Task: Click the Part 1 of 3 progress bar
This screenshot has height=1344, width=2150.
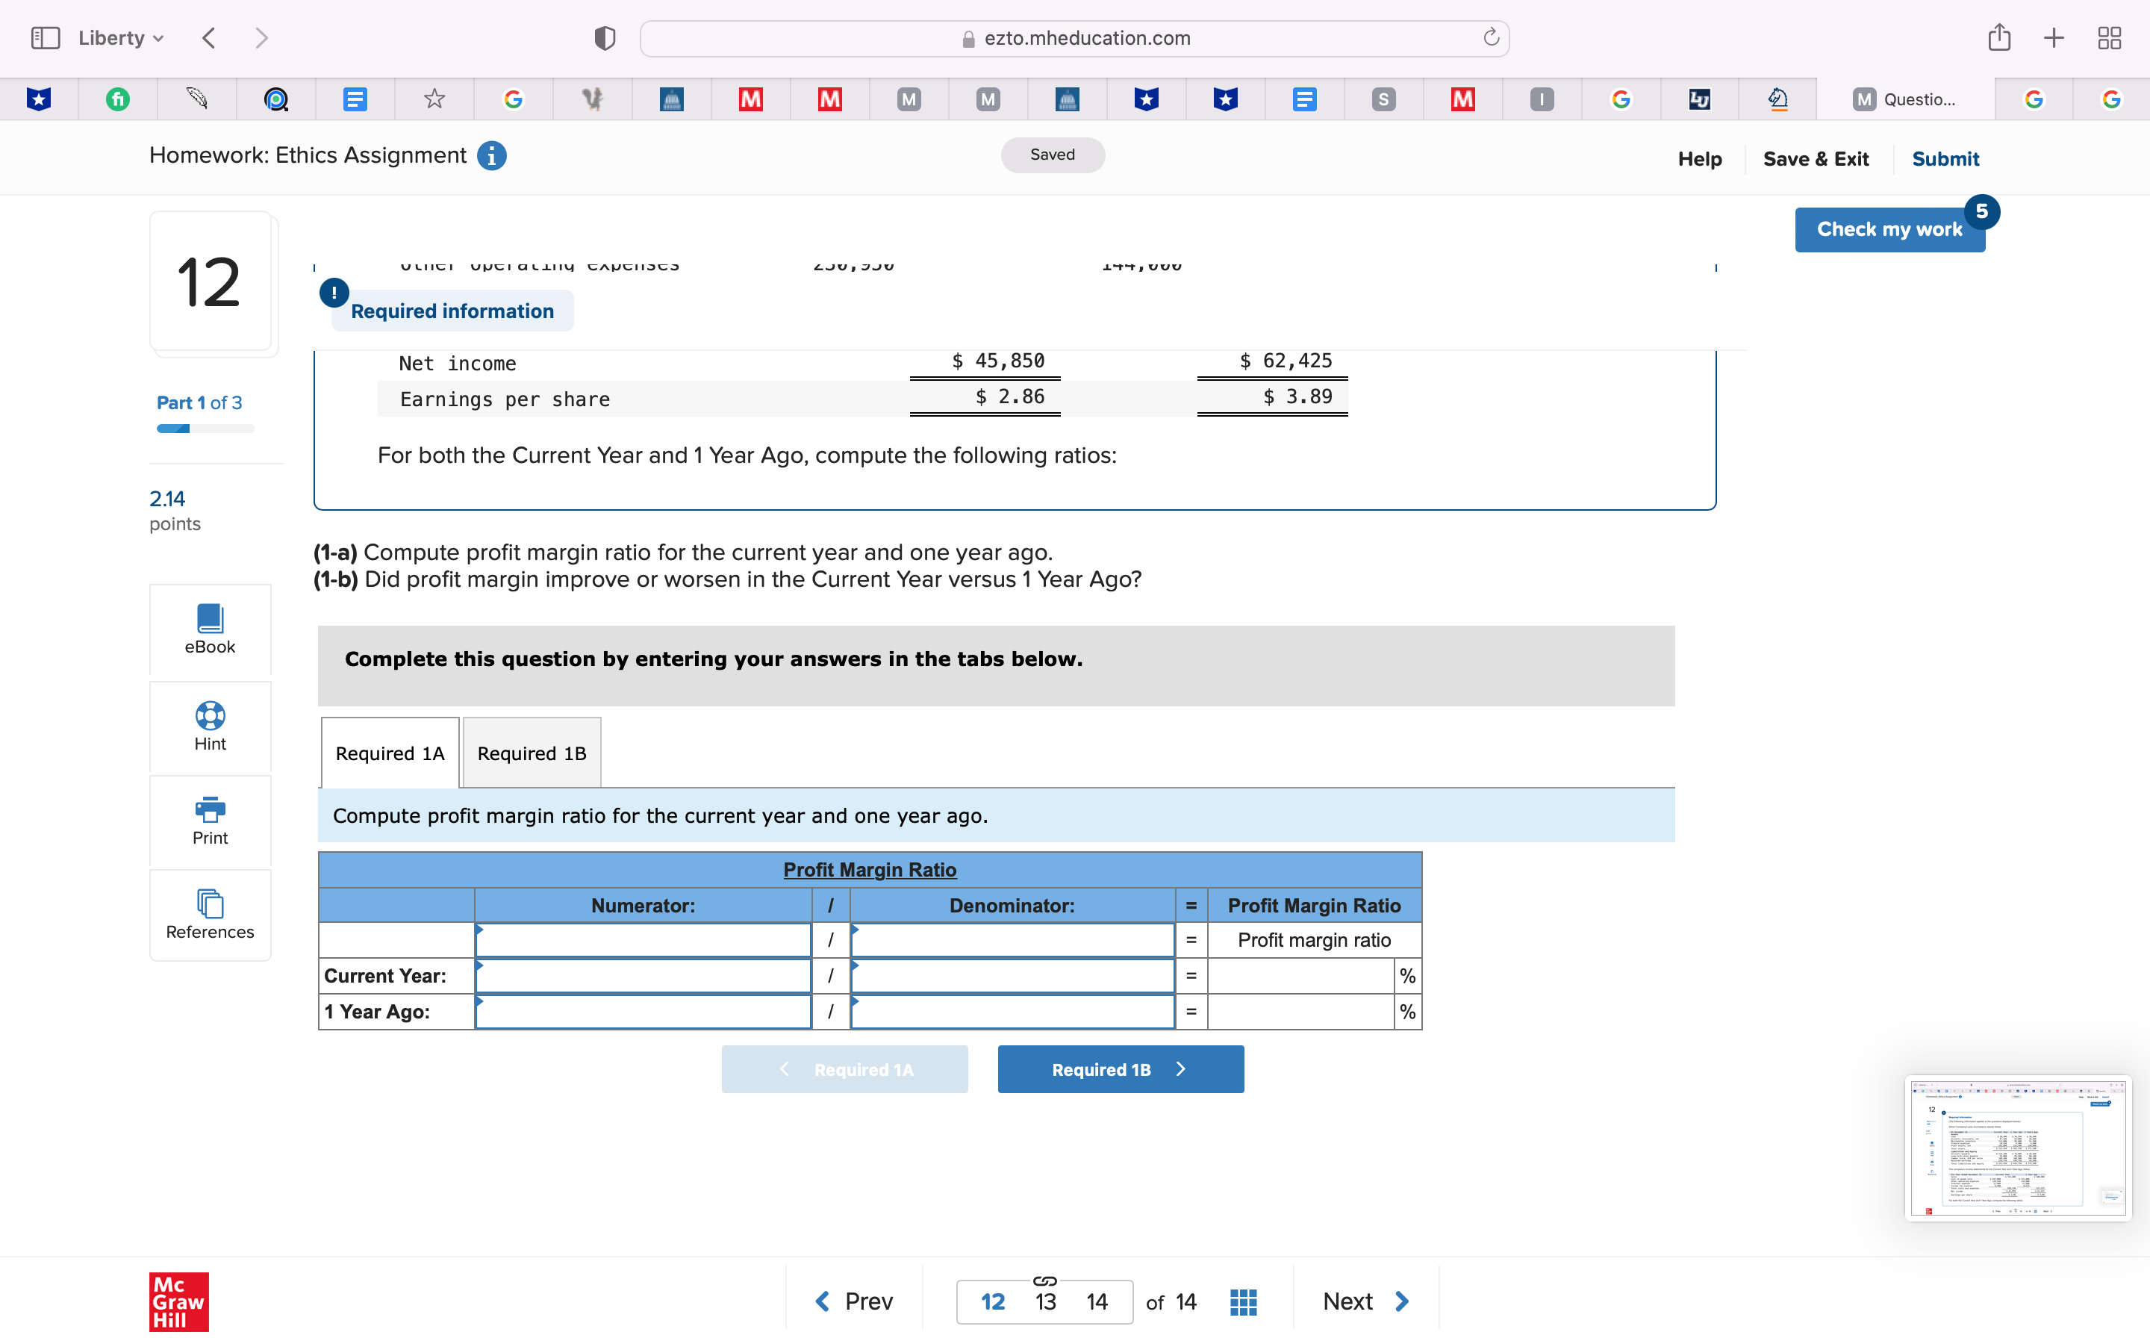Action: pos(205,429)
